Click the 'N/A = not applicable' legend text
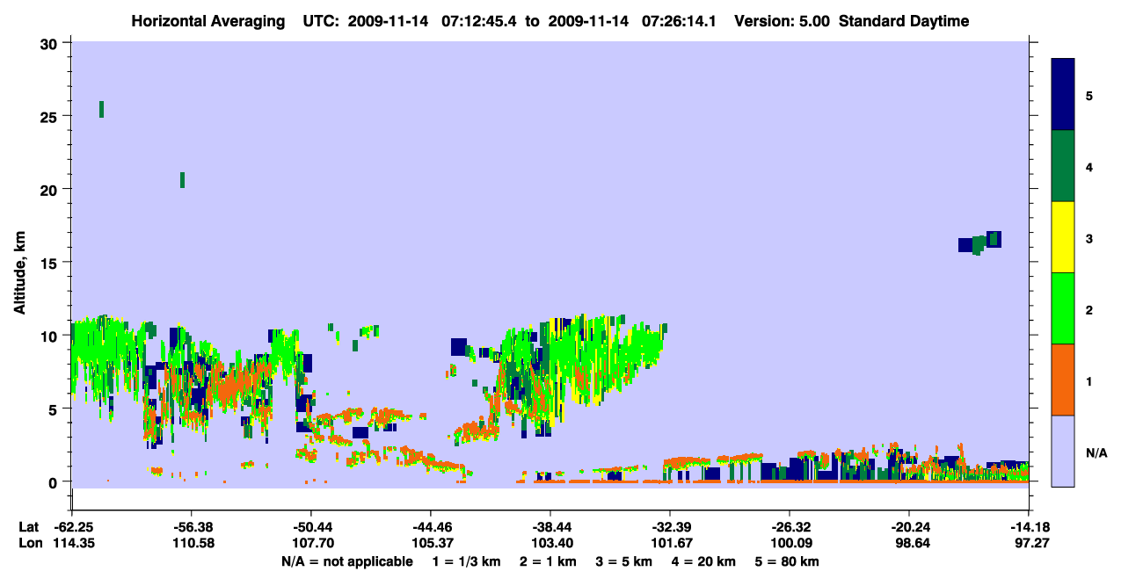This screenshot has height=586, width=1143. click(346, 561)
